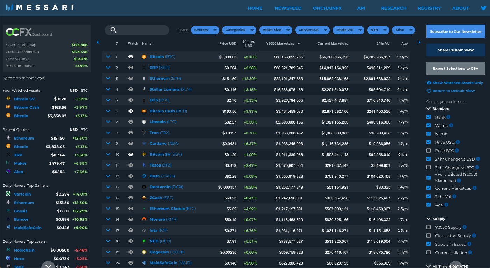Sort by Y2050 Marketcap column header
Image resolution: width=490 pixels, height=268 pixels.
pyautogui.click(x=283, y=44)
